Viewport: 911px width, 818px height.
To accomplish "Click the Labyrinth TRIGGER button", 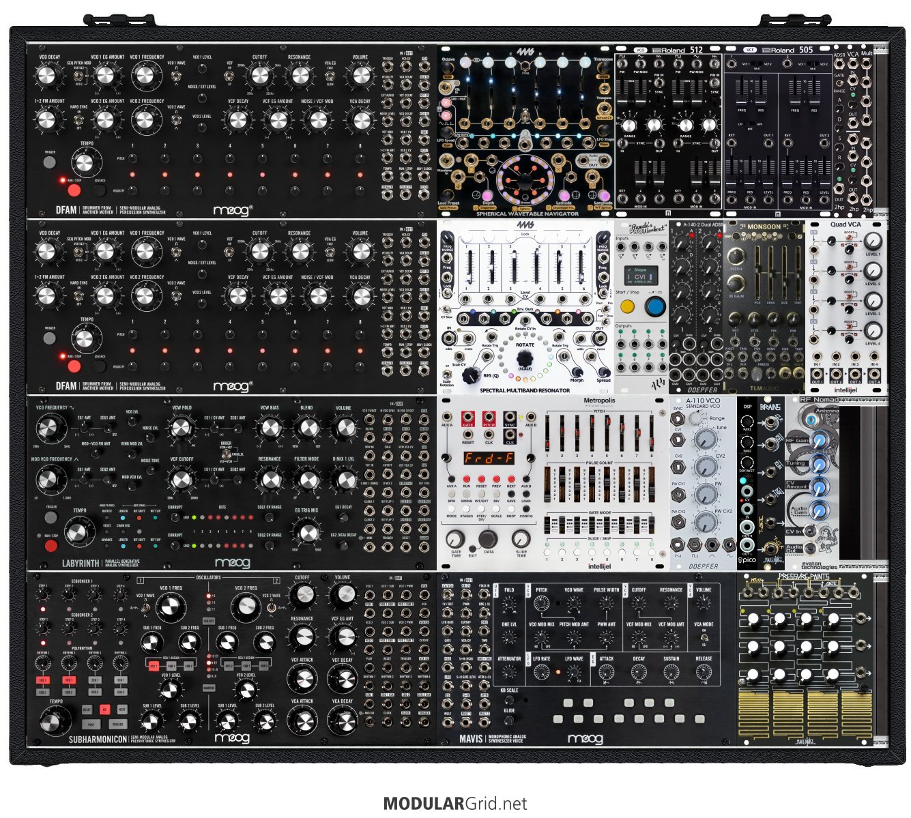I will coord(51,517).
